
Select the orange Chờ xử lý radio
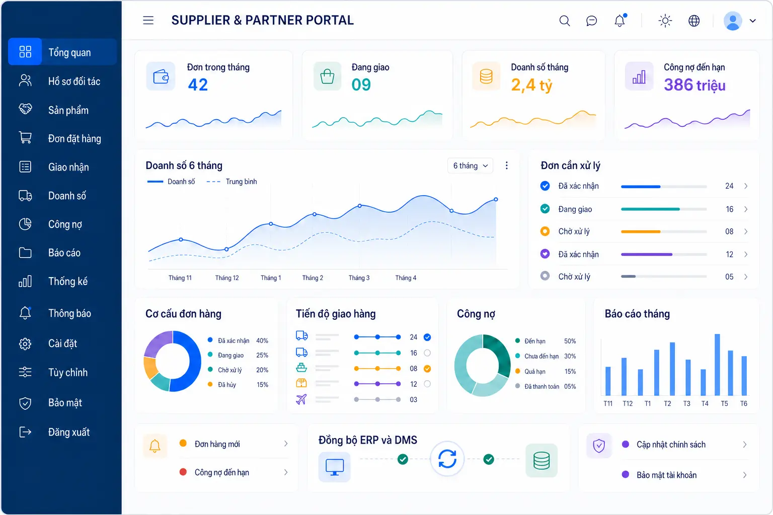pyautogui.click(x=545, y=231)
